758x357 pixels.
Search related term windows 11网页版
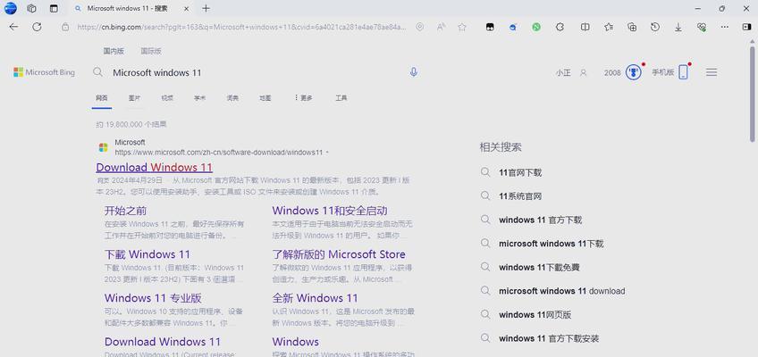[x=535, y=314]
